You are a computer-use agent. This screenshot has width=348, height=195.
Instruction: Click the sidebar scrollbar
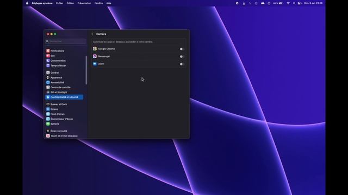(86, 70)
